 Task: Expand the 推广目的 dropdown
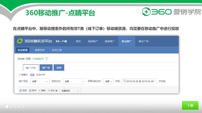[x=40, y=81]
